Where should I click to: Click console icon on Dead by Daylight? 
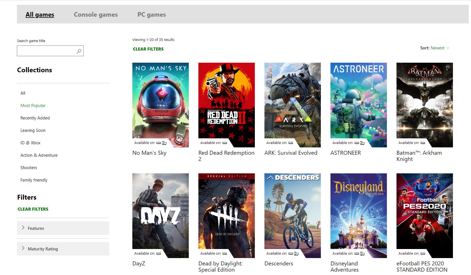(225, 254)
